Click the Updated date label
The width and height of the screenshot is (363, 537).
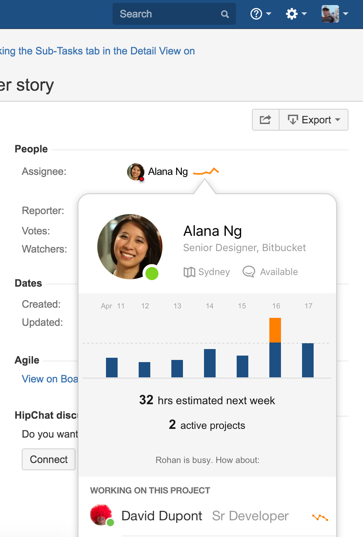click(42, 322)
